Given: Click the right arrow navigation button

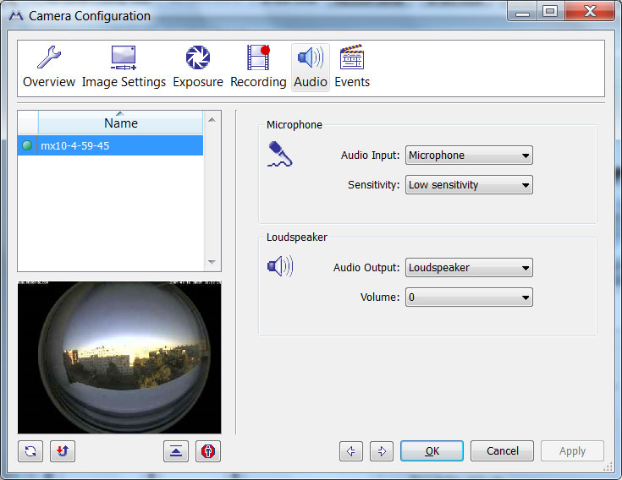Looking at the screenshot, I should tap(382, 451).
